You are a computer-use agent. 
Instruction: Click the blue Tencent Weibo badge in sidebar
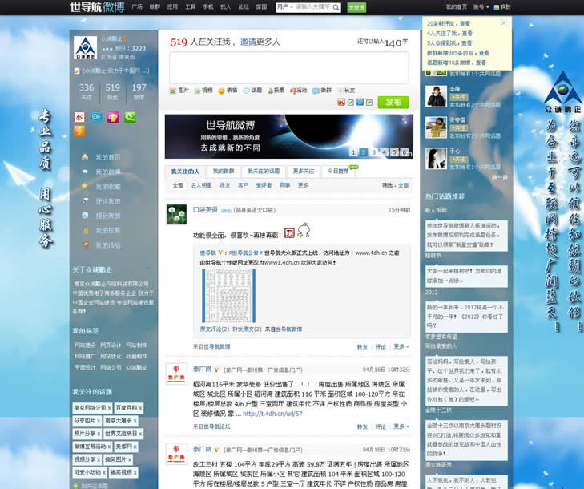(96, 117)
